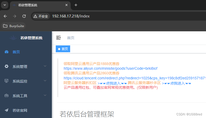Click 点我进入 after 腾讯云服务器秒杀区
Screen dimensions: 206x118
176,83
